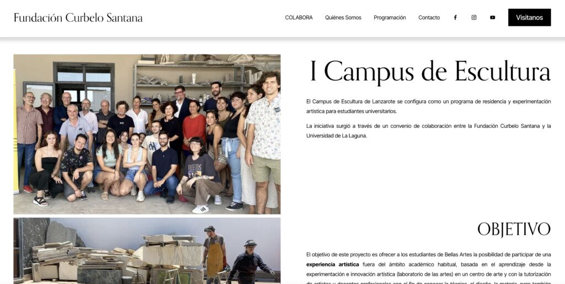Open the Quiénes Somos menu item
The width and height of the screenshot is (565, 284).
[343, 17]
